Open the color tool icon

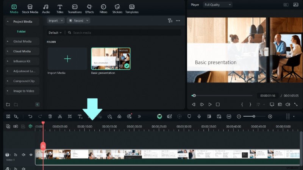pos(119,116)
